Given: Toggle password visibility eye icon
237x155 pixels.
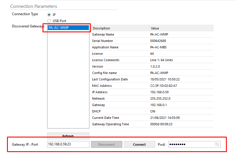Looking at the screenshot, I should click(217, 145).
